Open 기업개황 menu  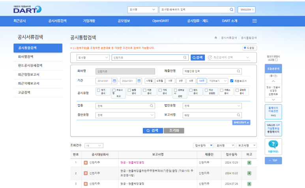pyautogui.click(x=89, y=21)
